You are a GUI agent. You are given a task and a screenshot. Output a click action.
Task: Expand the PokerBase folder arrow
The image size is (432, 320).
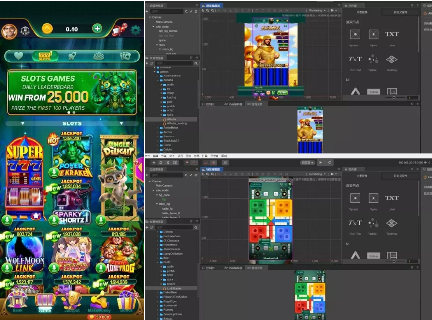(158, 292)
